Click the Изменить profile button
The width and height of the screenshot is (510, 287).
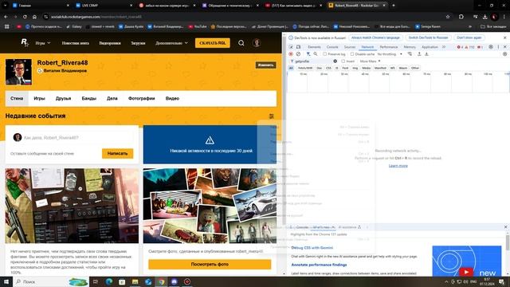pos(265,65)
